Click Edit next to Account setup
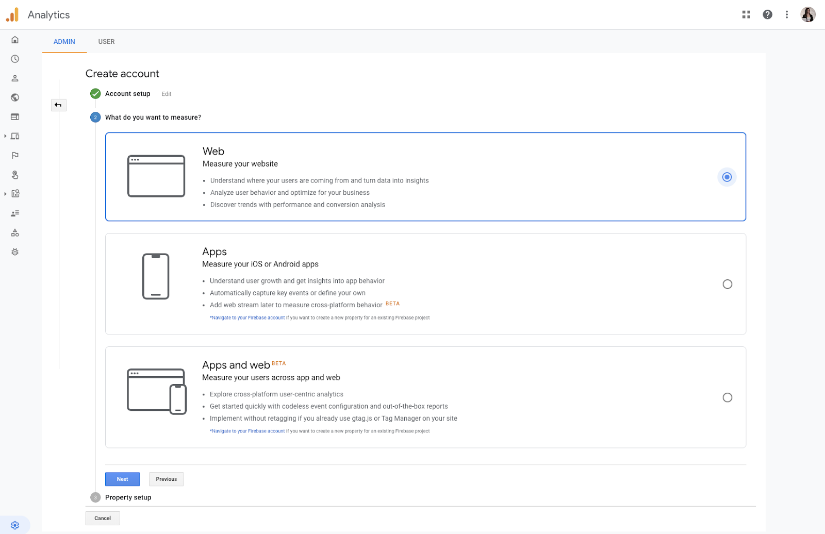This screenshot has width=825, height=534. coord(167,94)
